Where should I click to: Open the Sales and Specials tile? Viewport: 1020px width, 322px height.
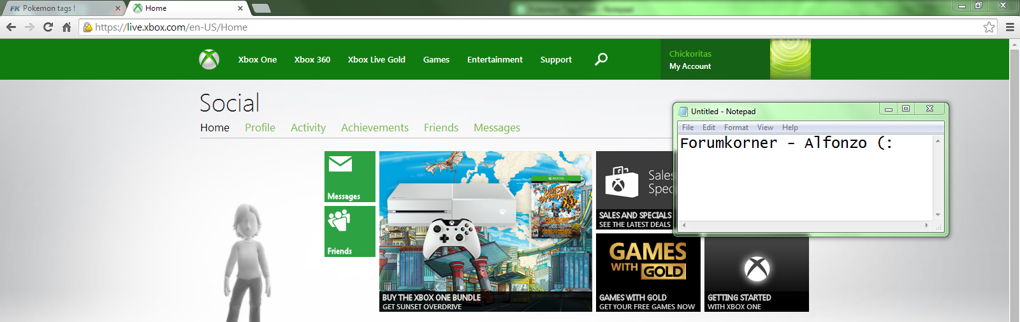click(634, 190)
